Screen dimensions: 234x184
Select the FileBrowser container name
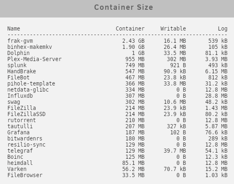pyautogui.click(x=25, y=175)
